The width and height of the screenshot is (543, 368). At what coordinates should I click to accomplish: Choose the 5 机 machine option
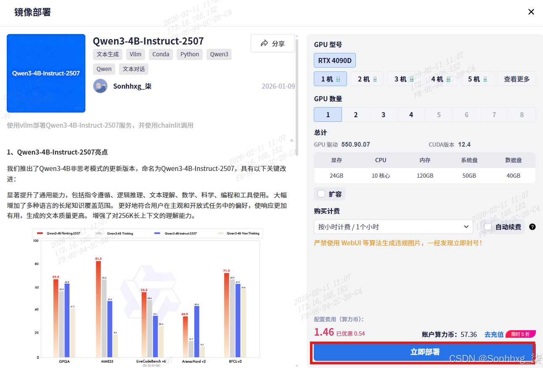click(477, 79)
